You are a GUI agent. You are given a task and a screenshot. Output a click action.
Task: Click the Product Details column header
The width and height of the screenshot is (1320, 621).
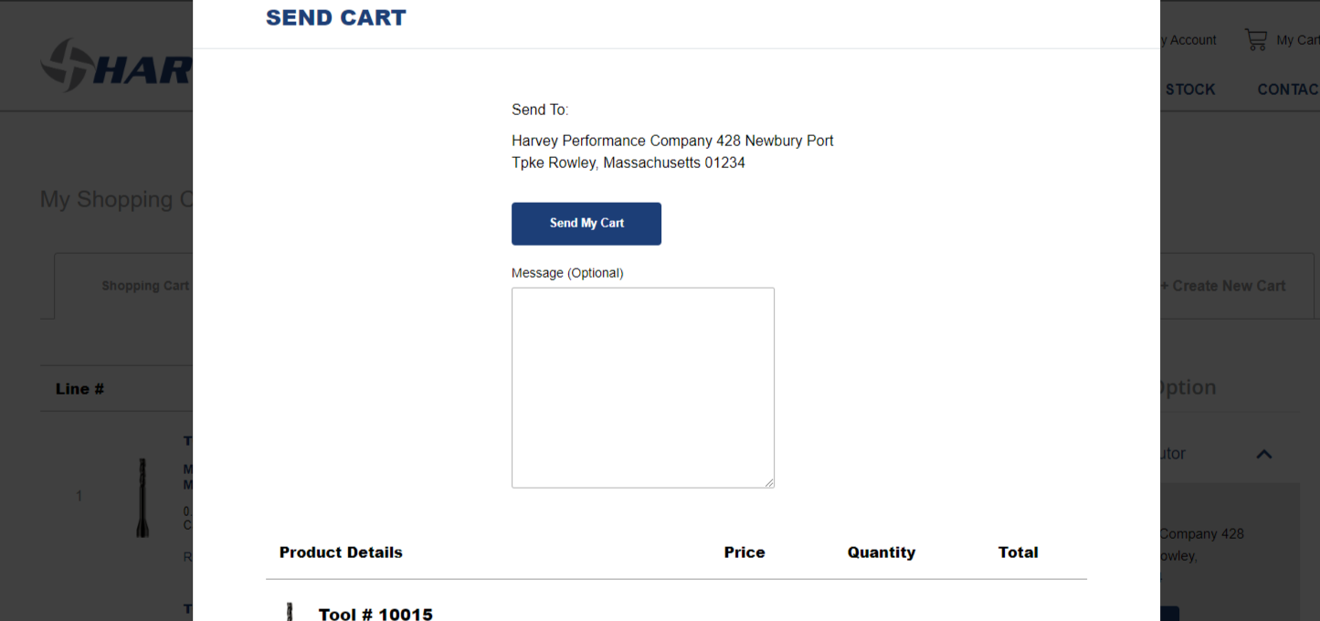click(341, 552)
